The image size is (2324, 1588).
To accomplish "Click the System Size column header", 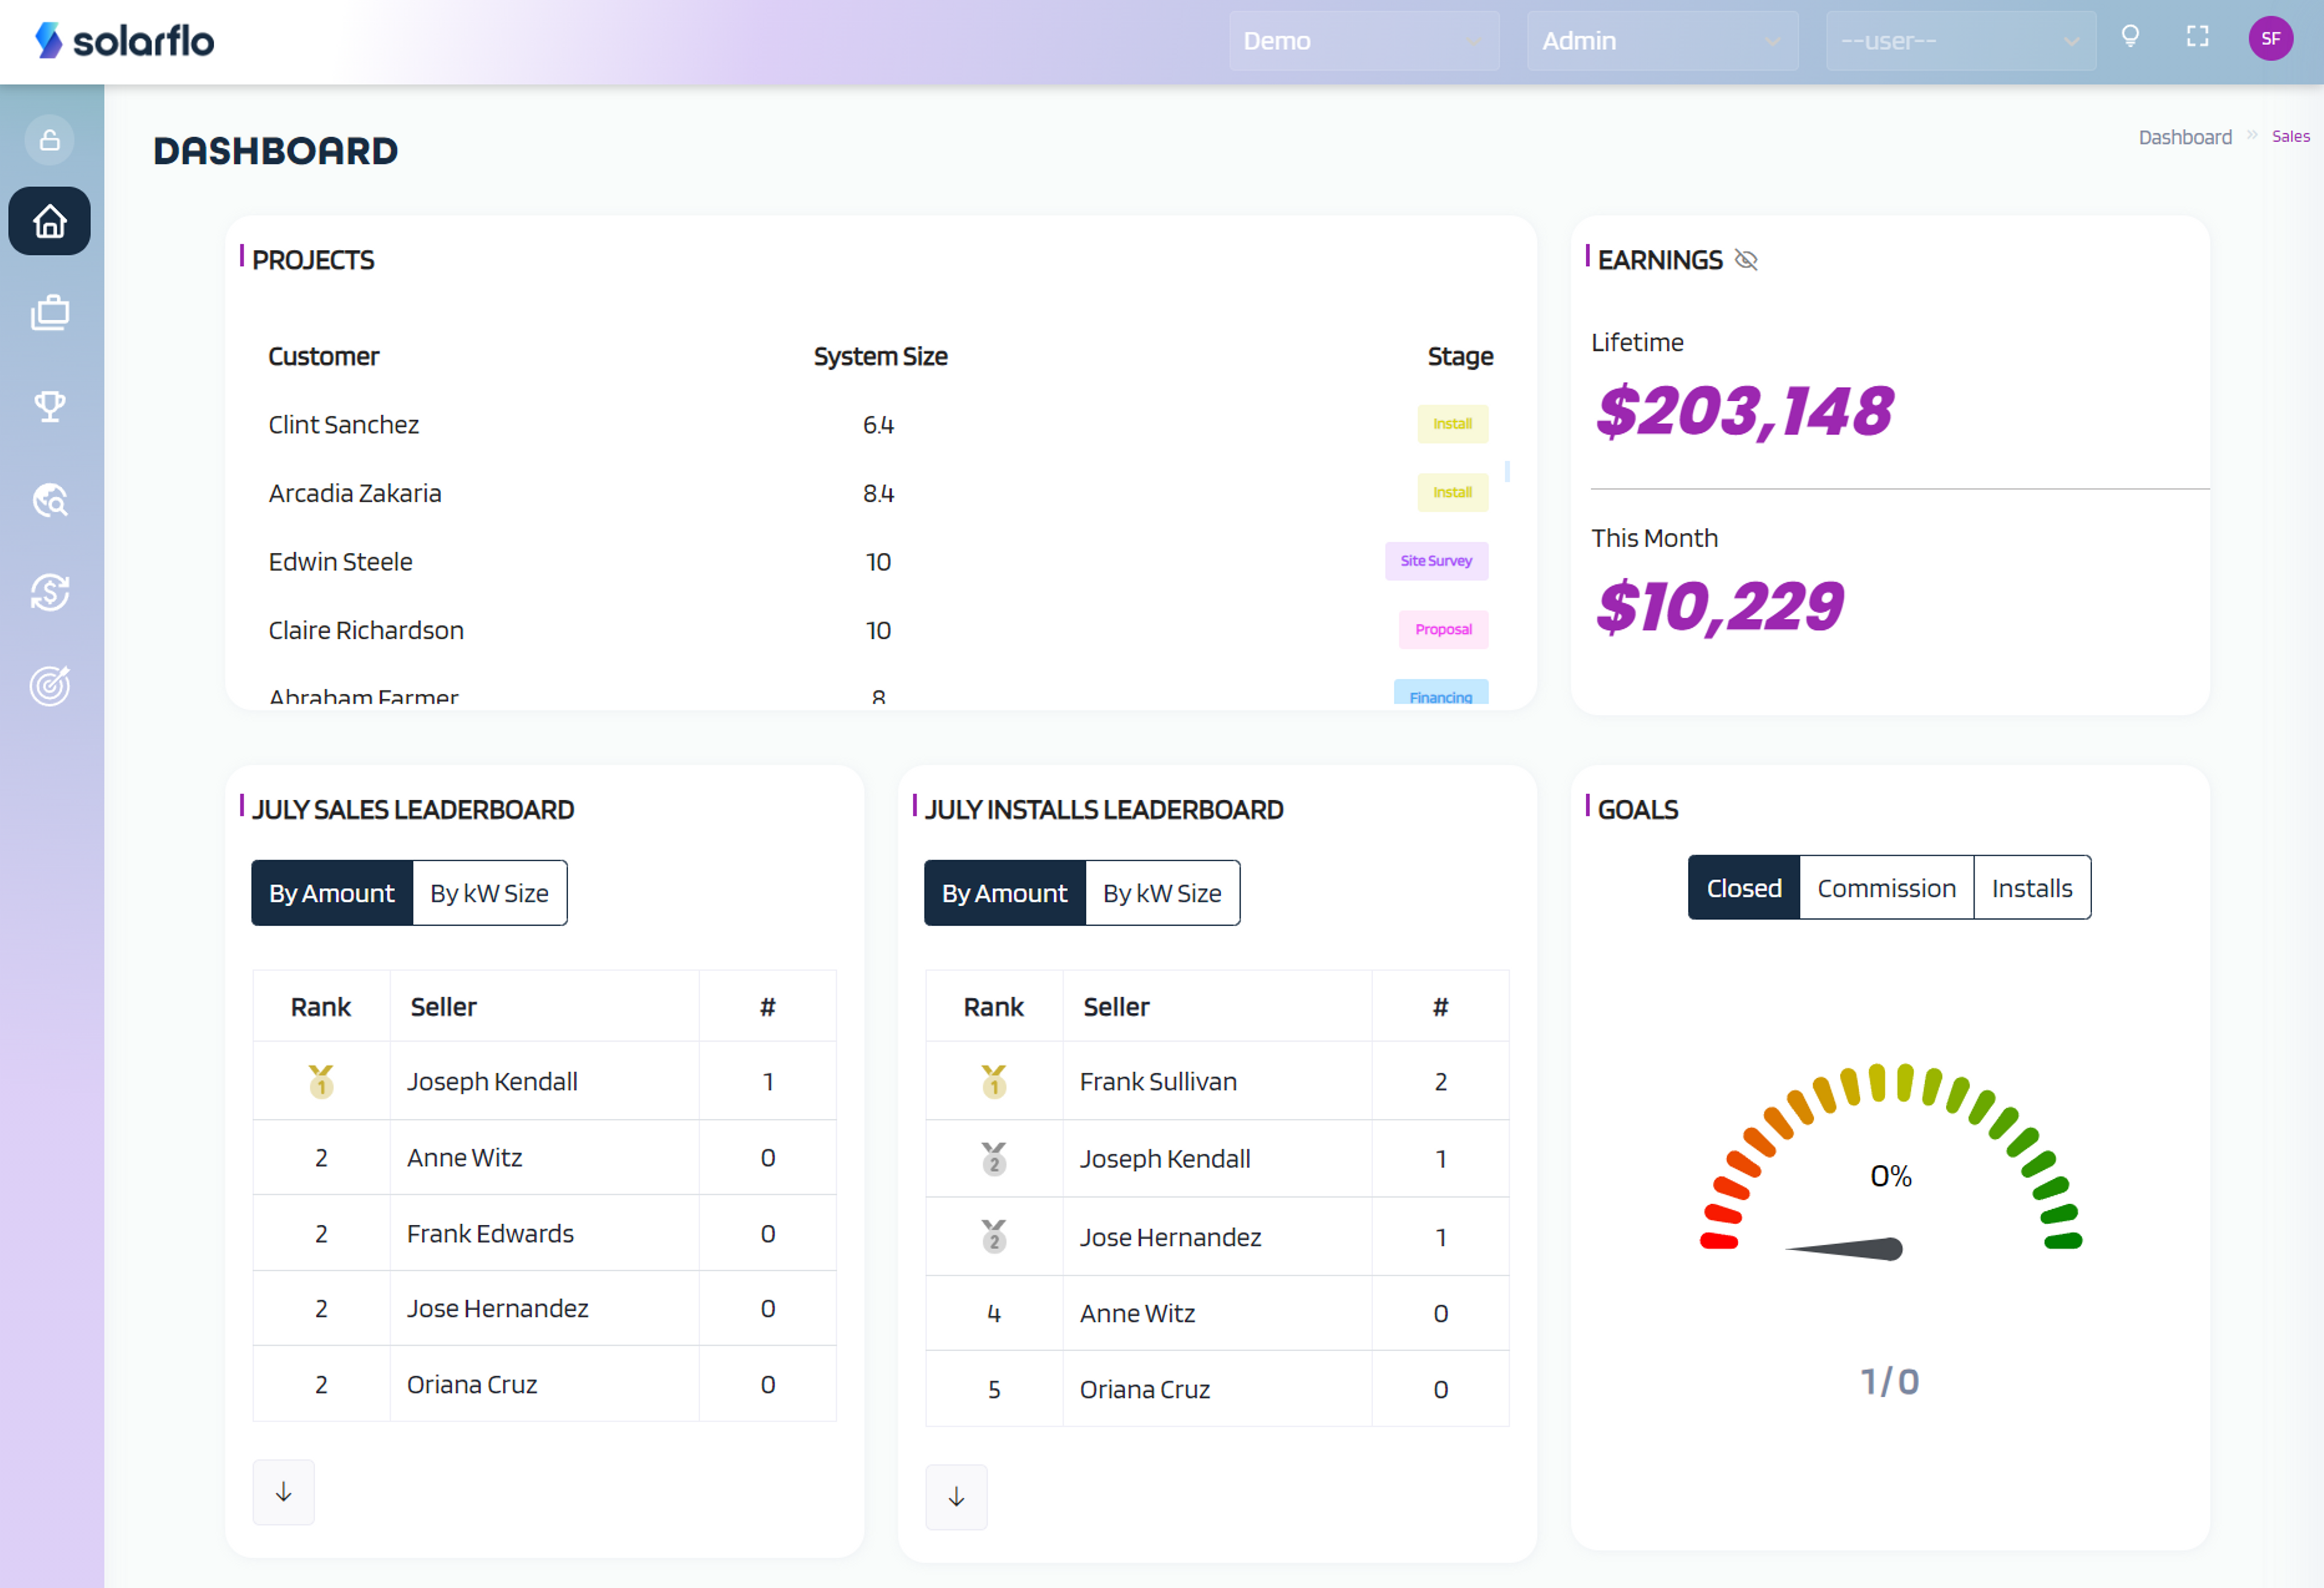I will pyautogui.click(x=880, y=356).
